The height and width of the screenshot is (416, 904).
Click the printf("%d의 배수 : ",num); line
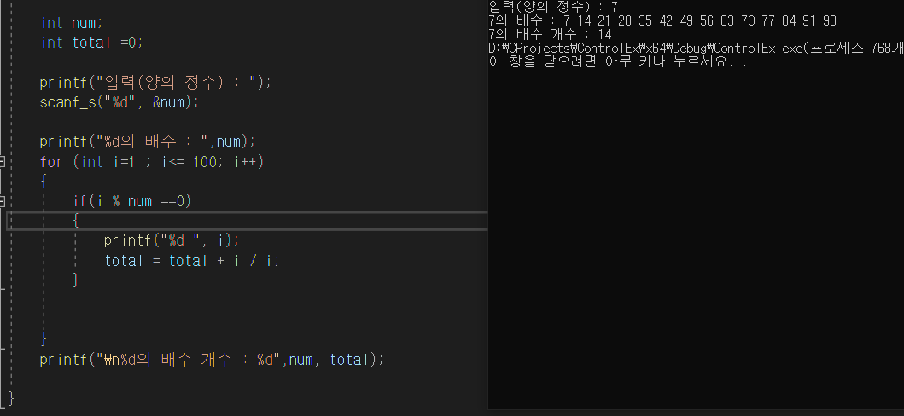point(147,141)
